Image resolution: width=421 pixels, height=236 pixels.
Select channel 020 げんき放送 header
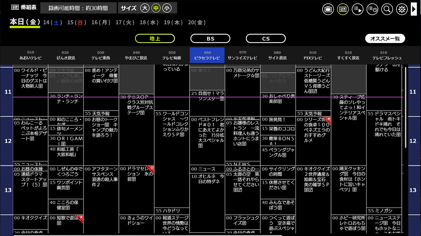[65, 55]
